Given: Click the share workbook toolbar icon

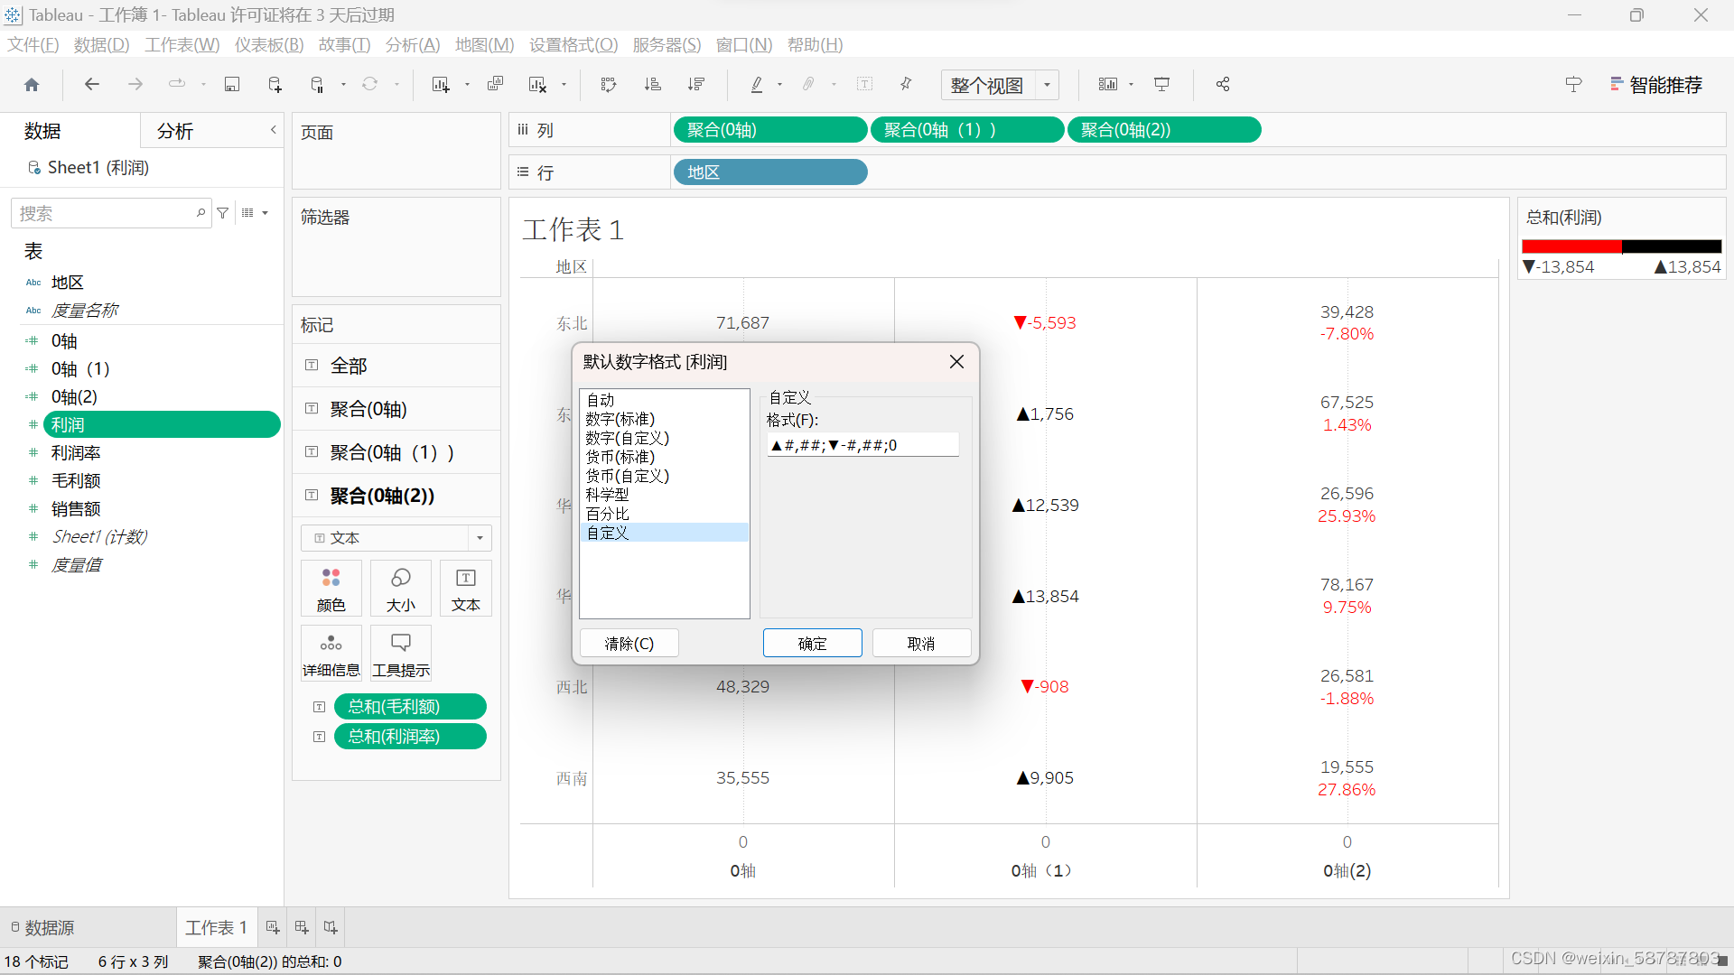Looking at the screenshot, I should tap(1223, 85).
